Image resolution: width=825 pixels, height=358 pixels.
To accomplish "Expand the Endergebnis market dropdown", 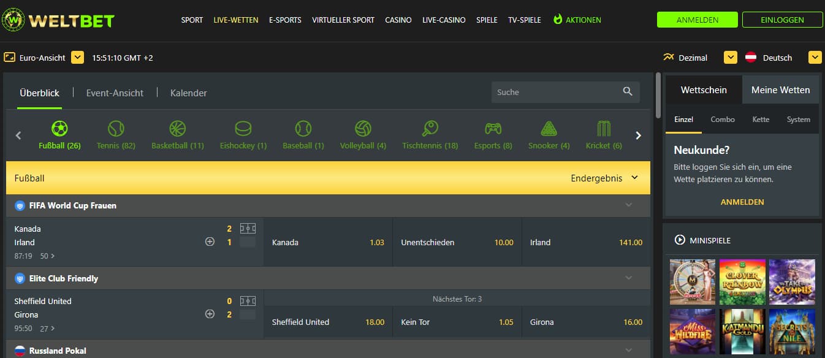I will coord(634,178).
